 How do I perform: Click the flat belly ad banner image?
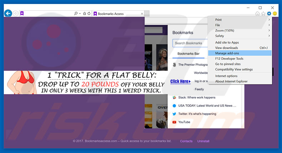[86, 83]
